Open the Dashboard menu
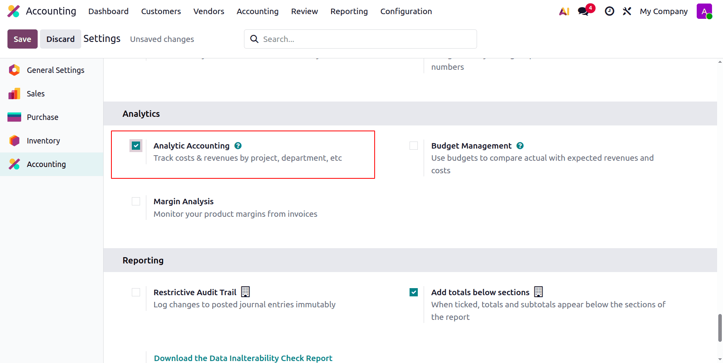The height and width of the screenshot is (363, 723). pos(108,11)
